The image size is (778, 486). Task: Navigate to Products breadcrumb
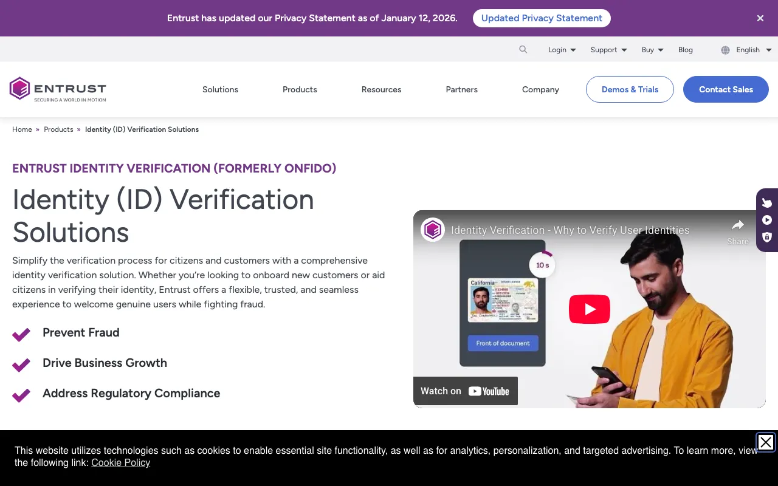click(x=58, y=129)
